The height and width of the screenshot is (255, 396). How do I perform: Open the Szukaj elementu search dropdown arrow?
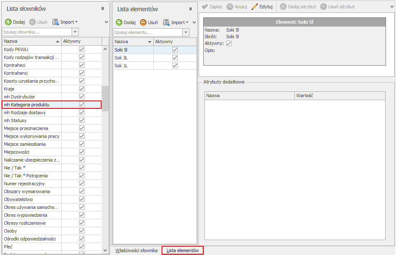click(x=186, y=32)
